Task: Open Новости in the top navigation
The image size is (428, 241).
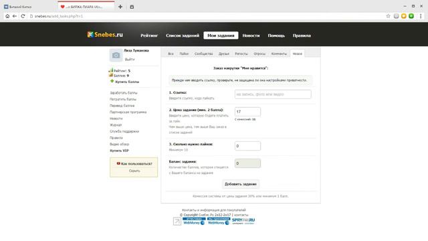Action: click(251, 35)
